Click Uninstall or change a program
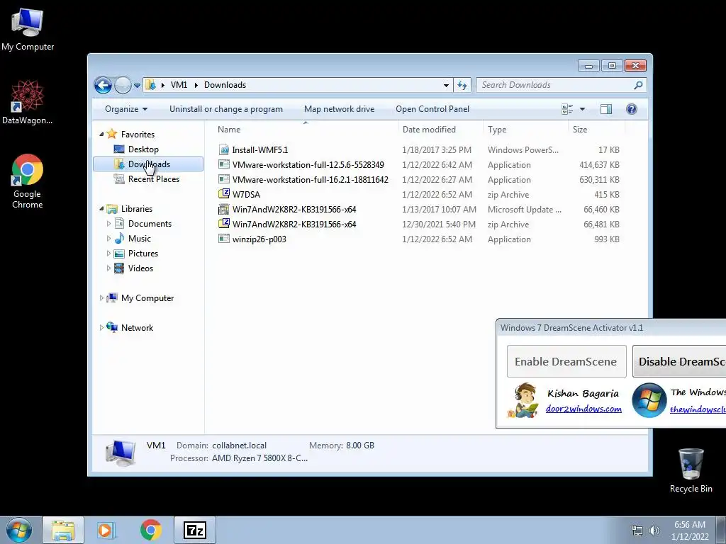 click(x=226, y=109)
